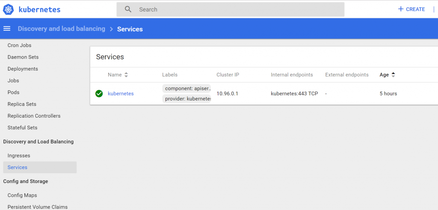Viewport: 438px width, 210px height.
Task: Click the kubernetes wordmark in header
Action: [x=39, y=9]
